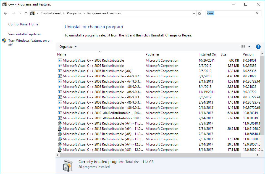This screenshot has width=265, height=174.
Task: Click the Up one level arrow
Action: [26, 13]
